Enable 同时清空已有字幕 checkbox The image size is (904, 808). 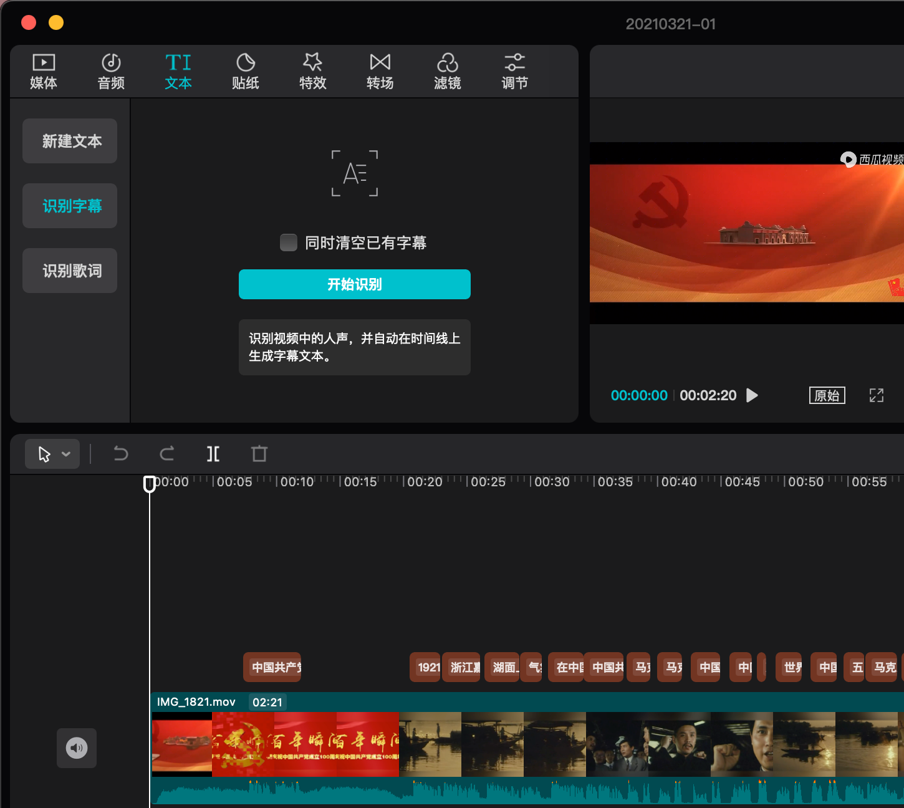coord(288,243)
